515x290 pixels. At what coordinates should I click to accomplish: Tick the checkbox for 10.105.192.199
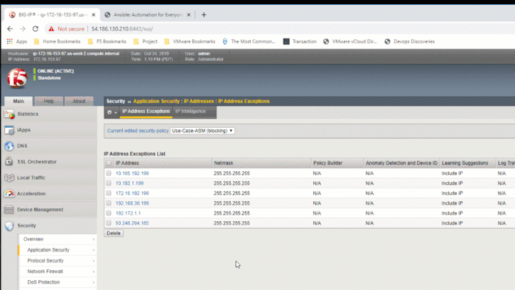pyautogui.click(x=108, y=173)
